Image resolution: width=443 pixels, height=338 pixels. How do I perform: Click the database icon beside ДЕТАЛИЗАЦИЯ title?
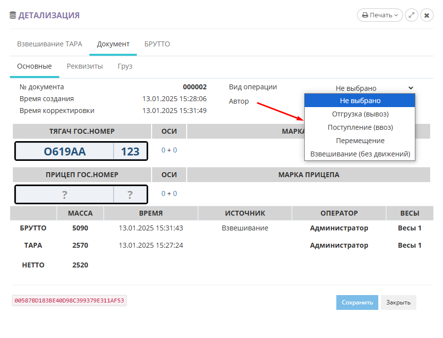(13, 16)
